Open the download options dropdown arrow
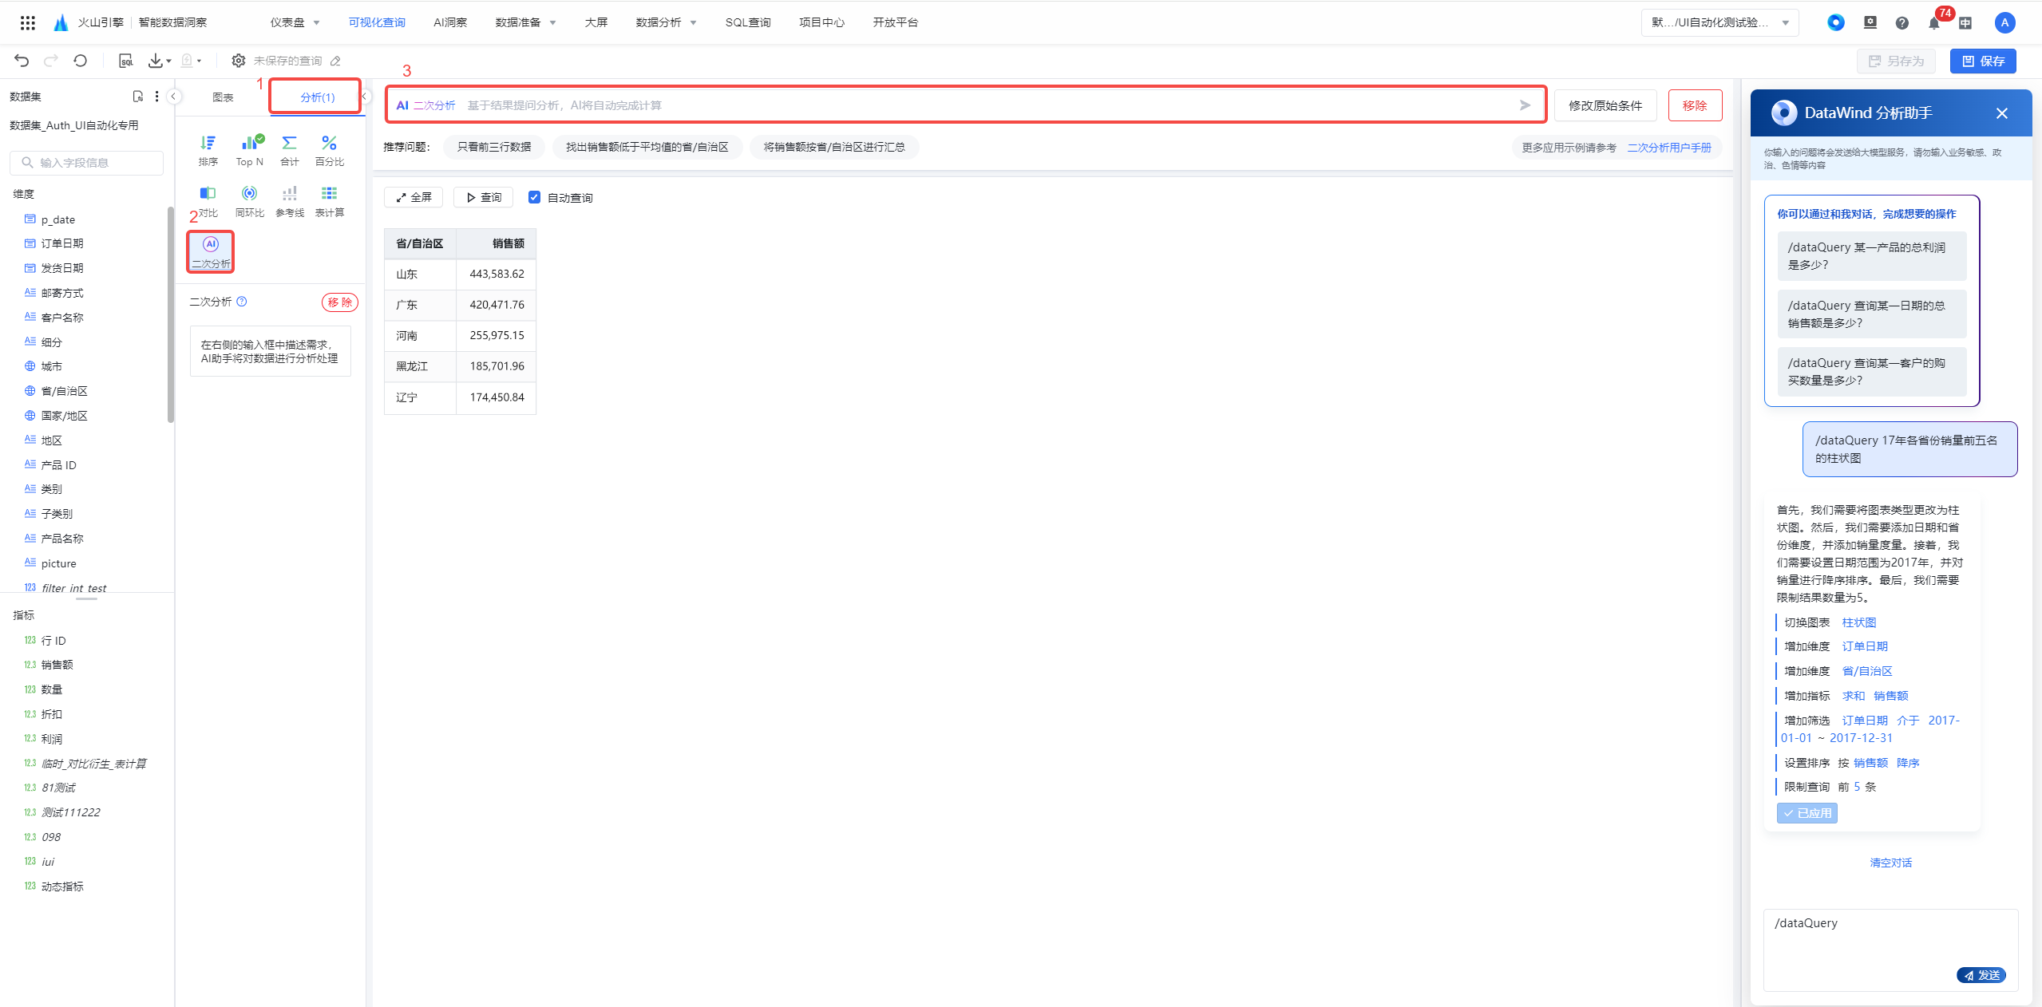Viewport: 2042px width, 1007px height. coord(168,61)
